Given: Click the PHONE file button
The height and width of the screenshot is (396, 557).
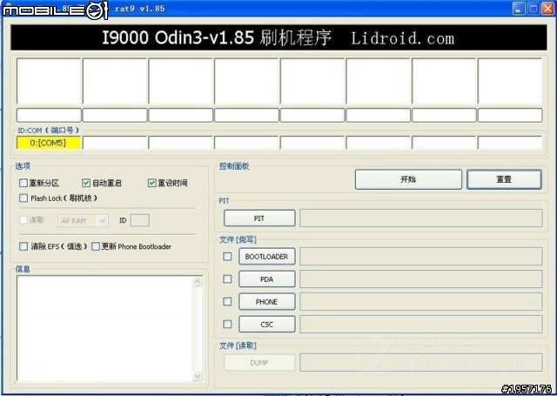Looking at the screenshot, I should (267, 302).
